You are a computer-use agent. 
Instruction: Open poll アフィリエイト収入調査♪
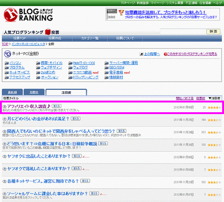coord(29,107)
